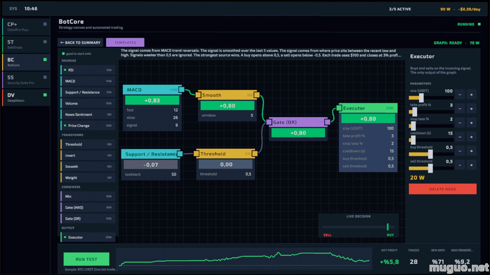Add Weight transform from the palette

tap(88, 178)
